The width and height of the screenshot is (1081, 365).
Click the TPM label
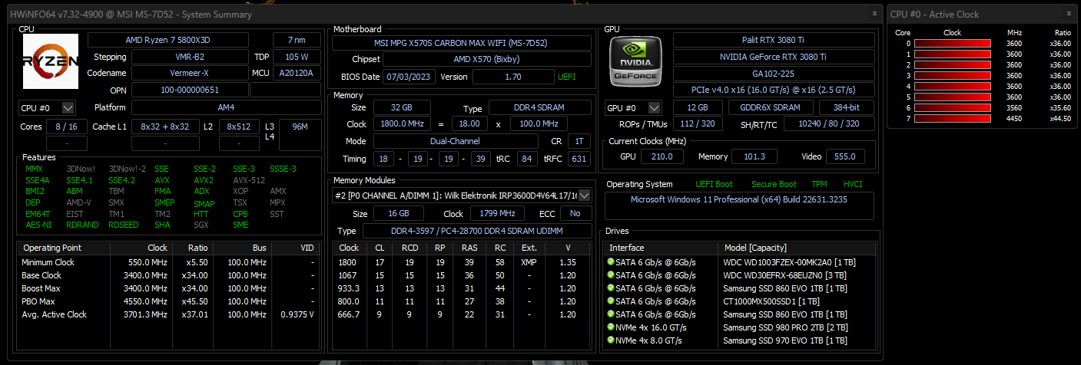coord(820,184)
